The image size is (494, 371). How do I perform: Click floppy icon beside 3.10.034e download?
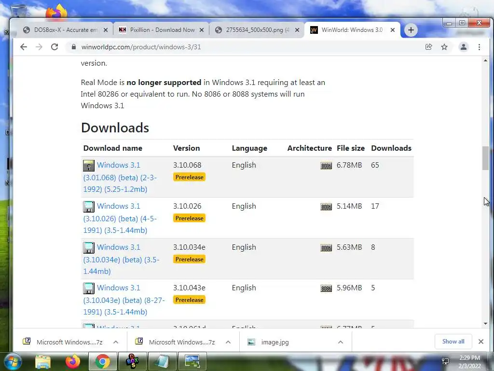click(89, 248)
